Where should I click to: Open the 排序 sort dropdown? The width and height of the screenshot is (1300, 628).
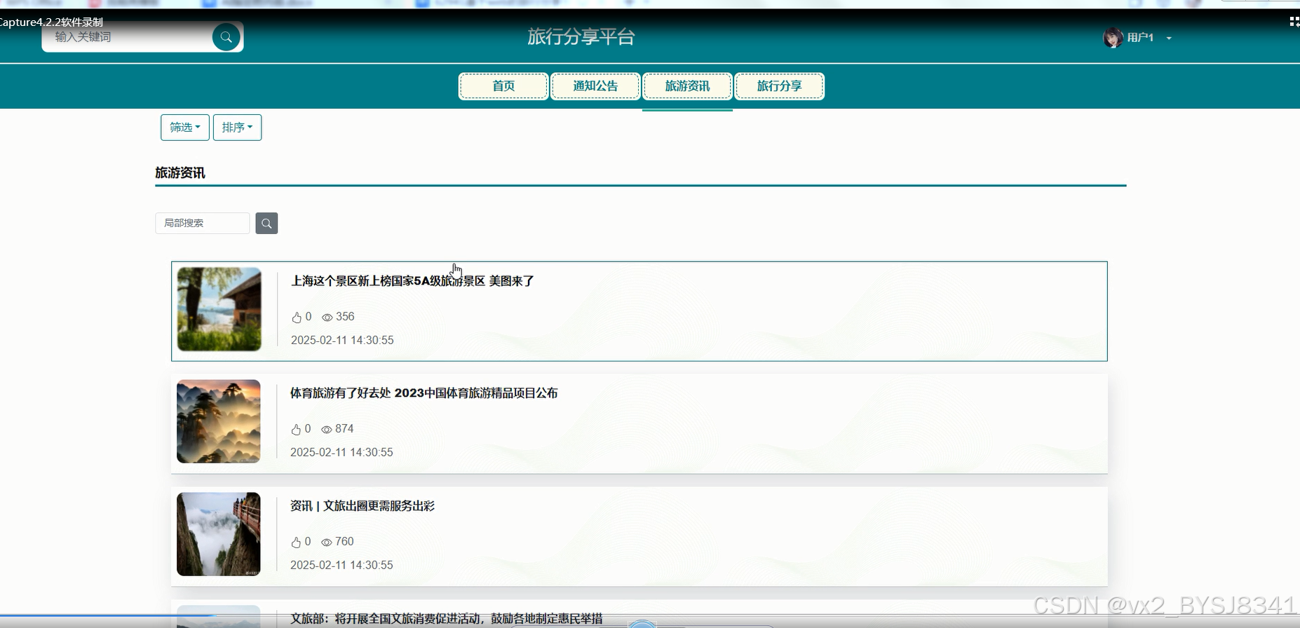[x=237, y=128]
